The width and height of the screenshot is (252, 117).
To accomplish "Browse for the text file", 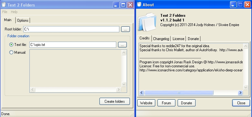I will (x=122, y=45).
